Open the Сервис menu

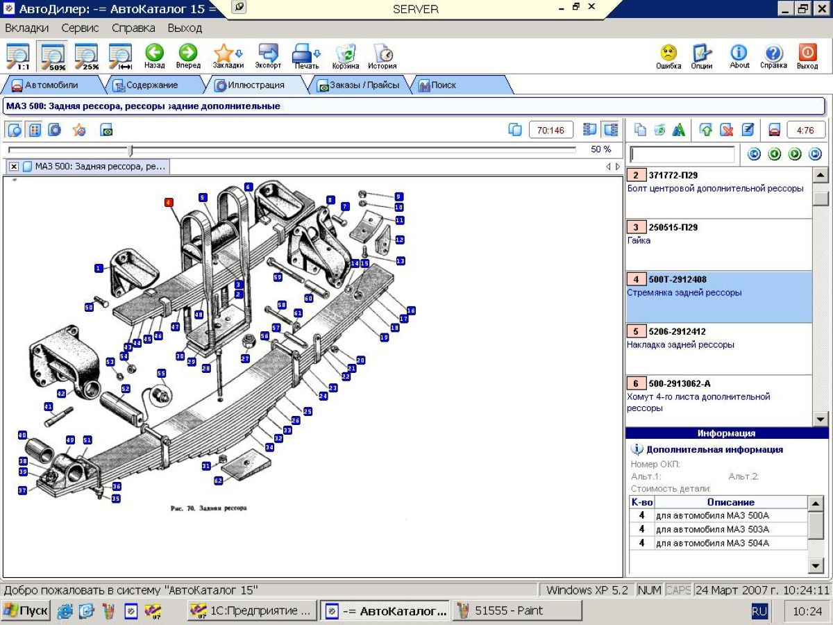point(80,28)
